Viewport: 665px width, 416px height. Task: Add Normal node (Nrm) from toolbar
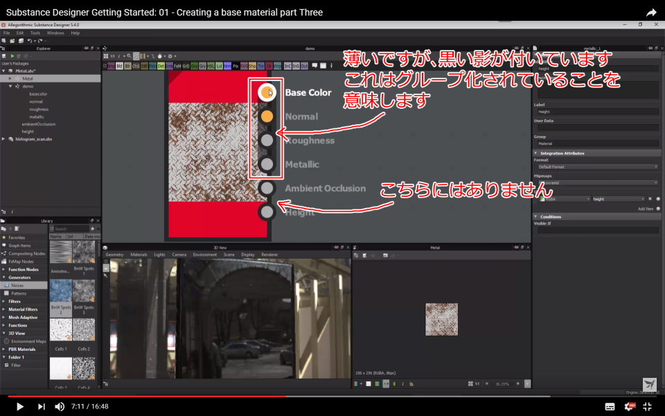tap(227, 67)
